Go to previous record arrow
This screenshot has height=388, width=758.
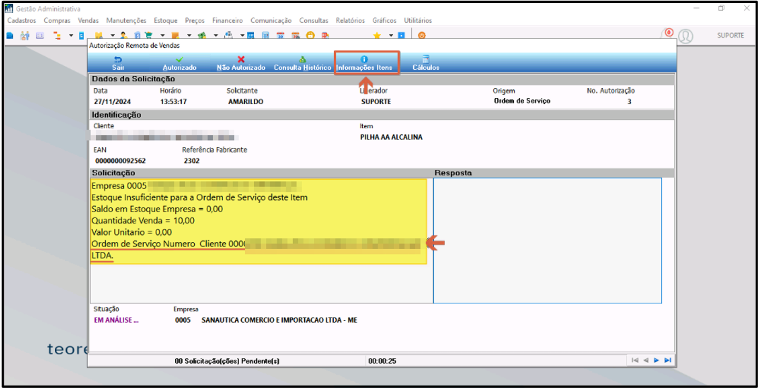[x=645, y=360]
